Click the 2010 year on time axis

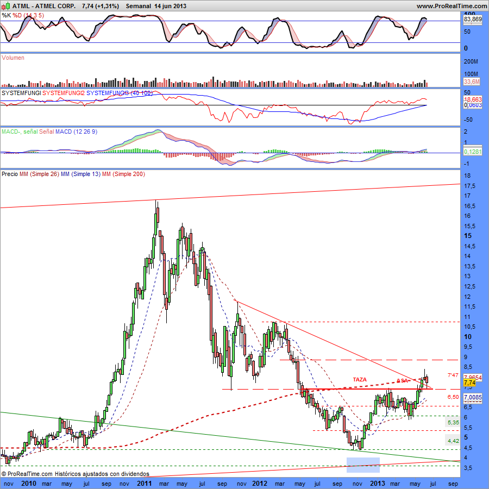pos(28,484)
